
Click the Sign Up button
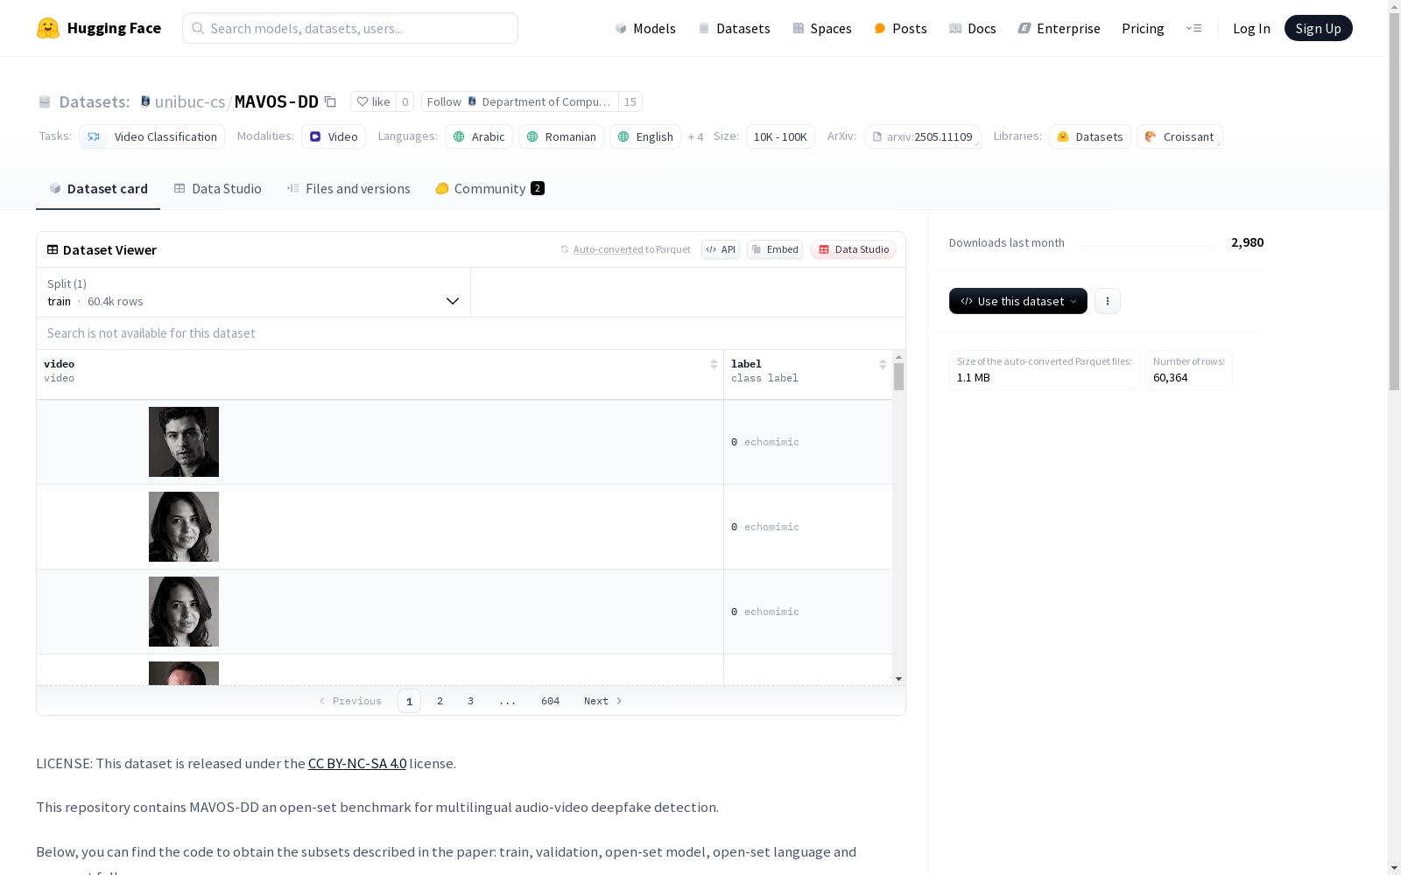click(x=1318, y=28)
